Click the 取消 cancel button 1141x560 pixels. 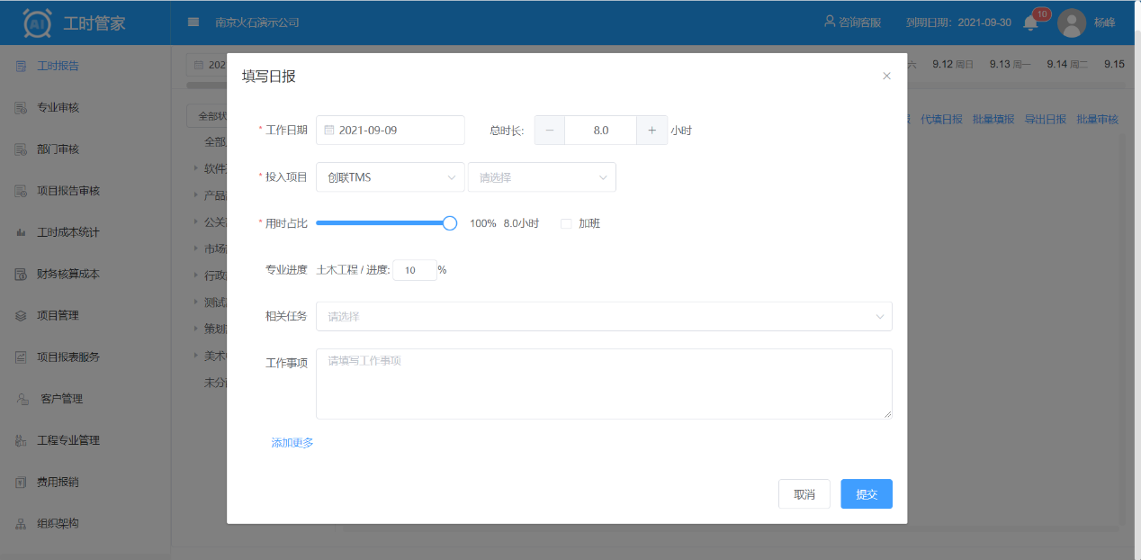(804, 494)
